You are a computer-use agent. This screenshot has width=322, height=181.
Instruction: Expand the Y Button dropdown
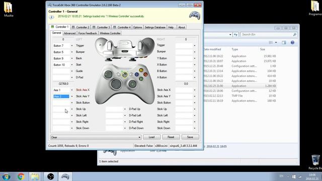coord(195,58)
